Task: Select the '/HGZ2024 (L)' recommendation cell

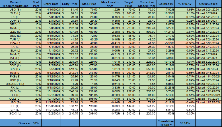Action: (x=15, y=84)
